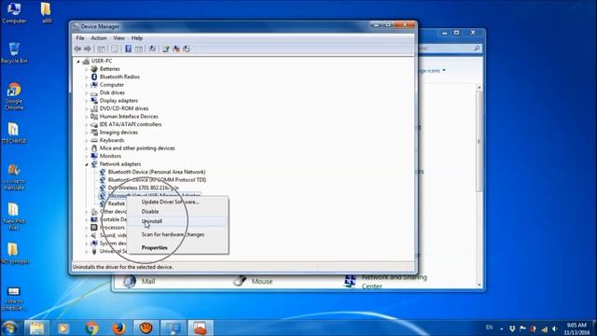This screenshot has height=336, width=597.
Task: Expand the Imaging devices category arrow
Action: [x=87, y=133]
